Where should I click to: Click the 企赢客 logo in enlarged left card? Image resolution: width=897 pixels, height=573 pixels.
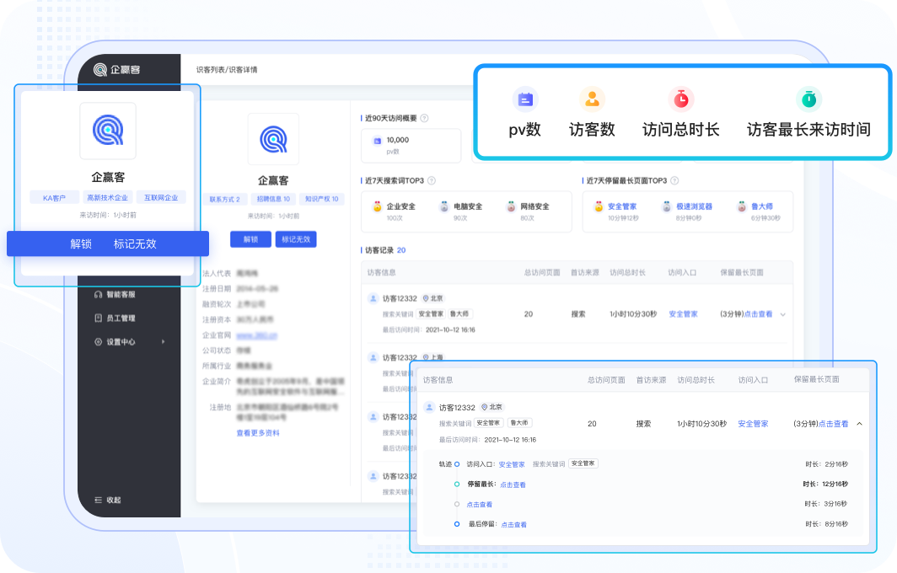tap(108, 131)
